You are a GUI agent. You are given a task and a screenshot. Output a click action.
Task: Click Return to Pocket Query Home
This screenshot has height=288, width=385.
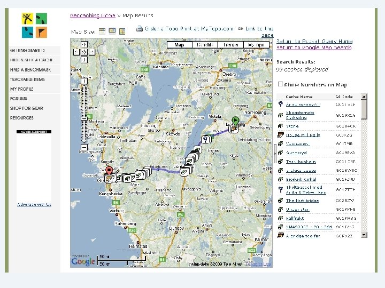(x=314, y=41)
